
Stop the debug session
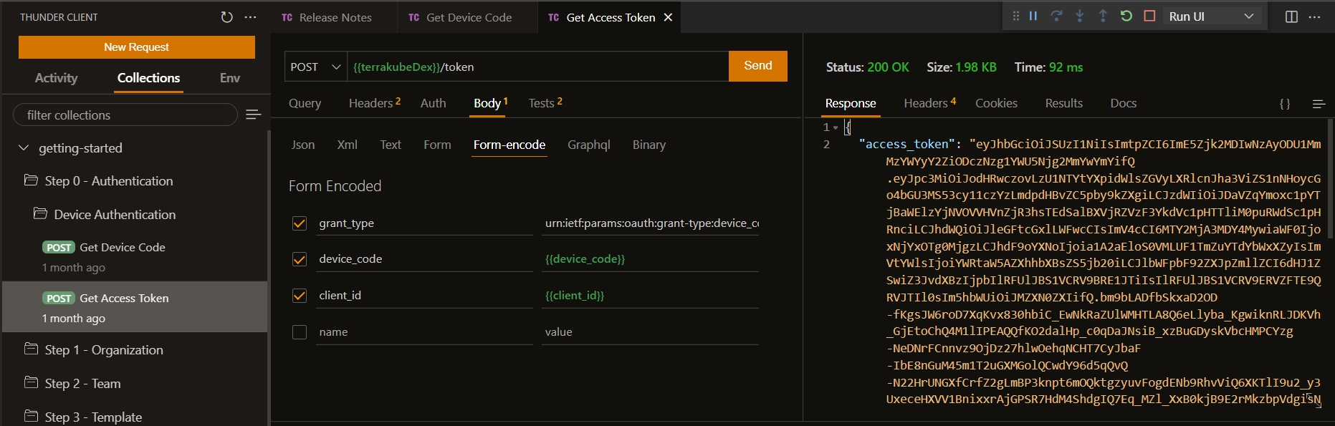pyautogui.click(x=1149, y=16)
